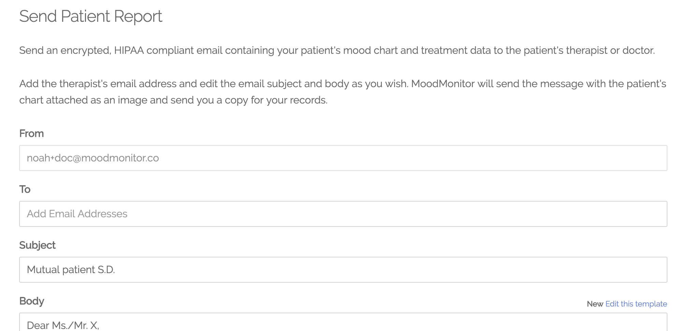
Task: Click the Body field label
Action: 32,301
